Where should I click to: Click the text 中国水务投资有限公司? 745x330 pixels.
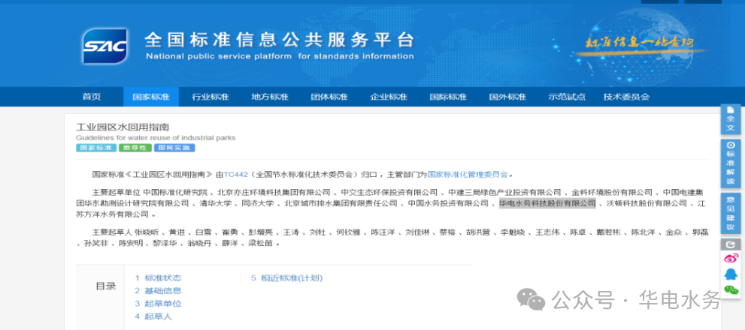coord(448,203)
